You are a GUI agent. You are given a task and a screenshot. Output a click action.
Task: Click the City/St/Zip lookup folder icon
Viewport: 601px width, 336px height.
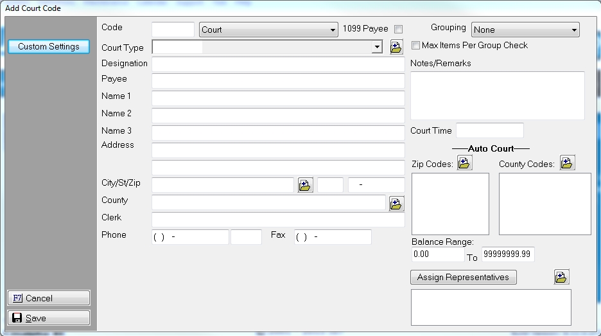[305, 186]
